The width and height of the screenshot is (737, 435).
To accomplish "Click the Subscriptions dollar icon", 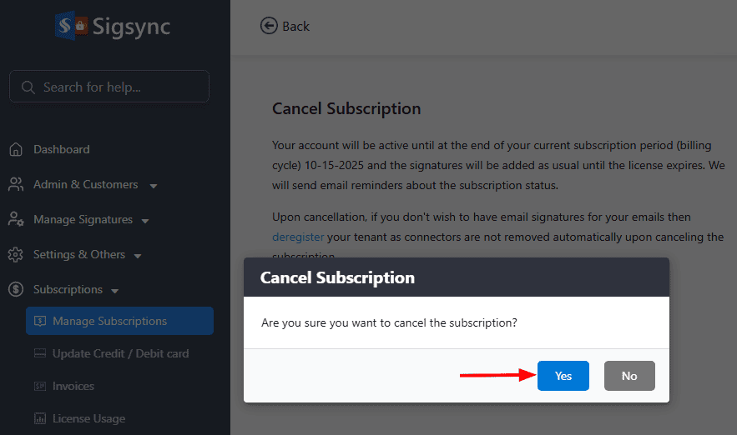I will pyautogui.click(x=15, y=290).
